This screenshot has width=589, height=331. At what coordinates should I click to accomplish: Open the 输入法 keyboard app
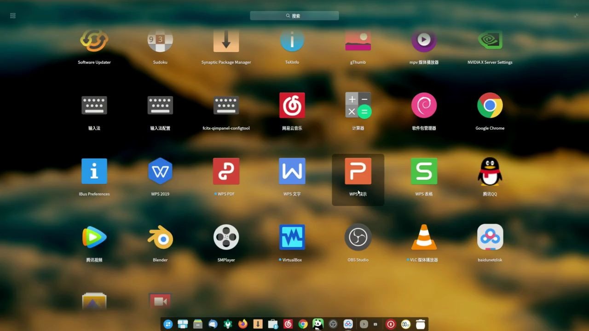(x=94, y=106)
